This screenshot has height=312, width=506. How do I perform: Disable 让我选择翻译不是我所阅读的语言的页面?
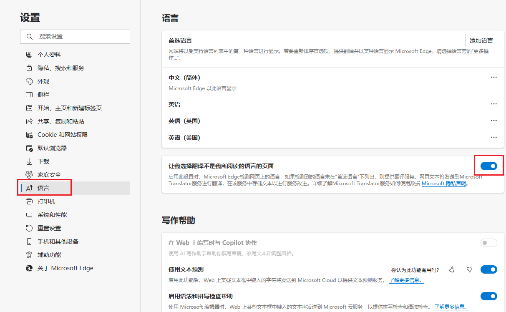click(x=488, y=166)
